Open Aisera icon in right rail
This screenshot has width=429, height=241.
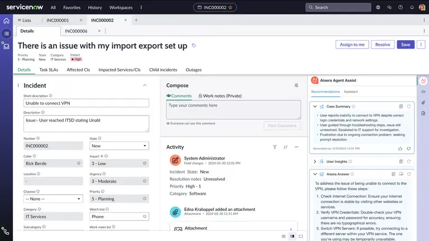(423, 80)
